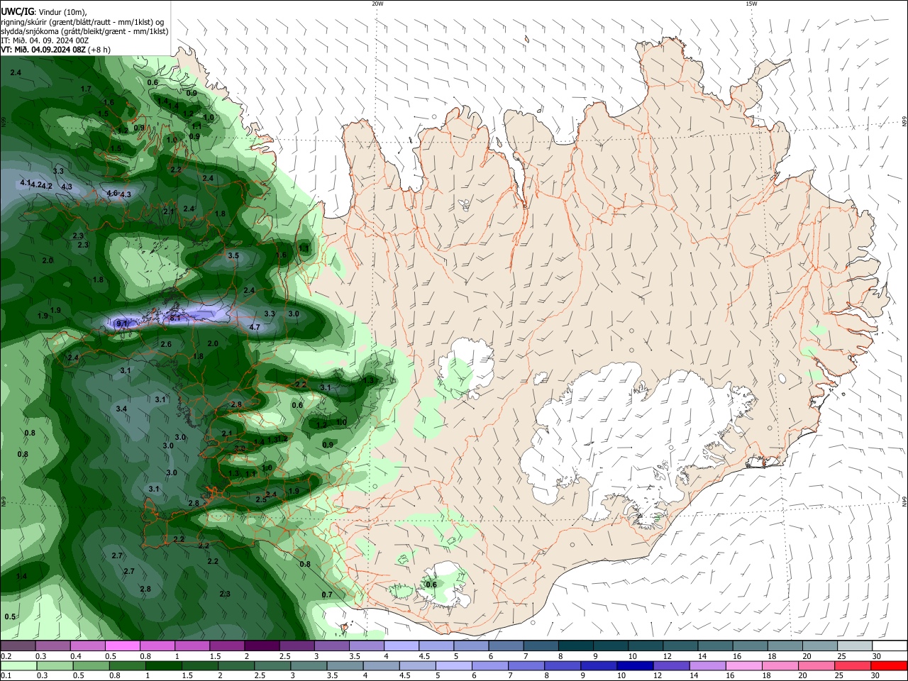This screenshot has height=681, width=908.
Task: Click the 'UWC/IG: Vindur (10m)' title text
Action: [44, 12]
